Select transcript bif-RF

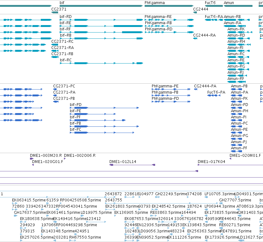(65, 29)
